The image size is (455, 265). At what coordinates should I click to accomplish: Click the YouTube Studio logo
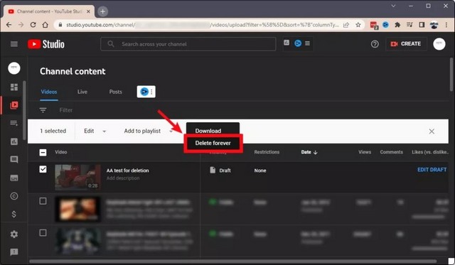coord(46,44)
